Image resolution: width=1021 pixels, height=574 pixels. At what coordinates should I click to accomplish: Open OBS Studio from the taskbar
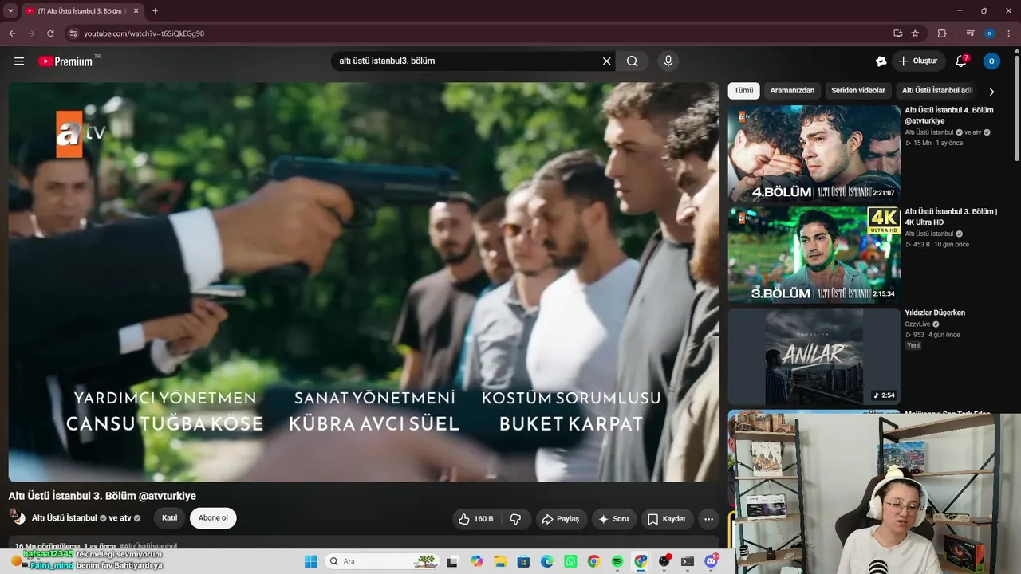pyautogui.click(x=664, y=561)
